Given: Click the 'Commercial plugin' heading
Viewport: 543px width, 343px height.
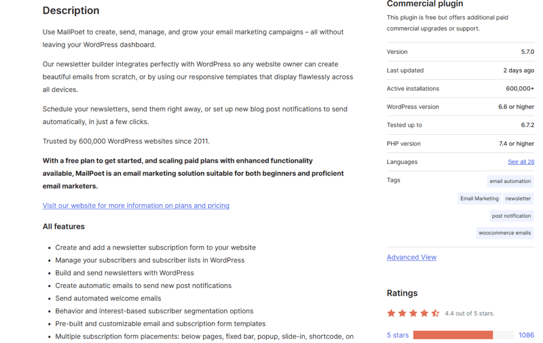Looking at the screenshot, I should [x=425, y=4].
